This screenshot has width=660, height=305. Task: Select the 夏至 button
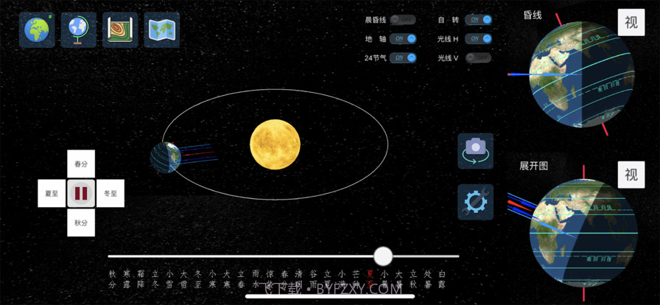[52, 194]
